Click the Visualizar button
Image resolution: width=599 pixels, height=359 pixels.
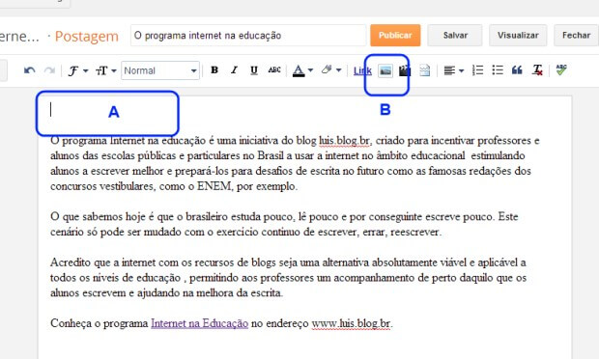click(518, 36)
